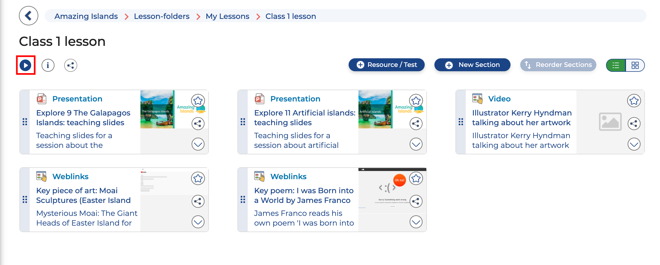Image resolution: width=660 pixels, height=265 pixels.
Task: Click the play lesson button
Action: tap(26, 65)
